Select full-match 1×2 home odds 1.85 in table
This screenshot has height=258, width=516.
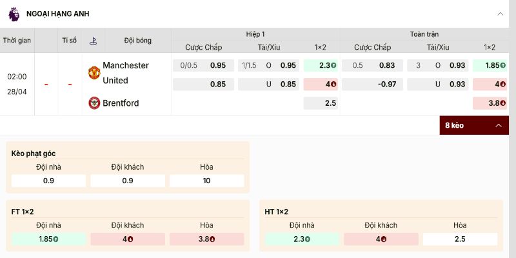click(489, 65)
